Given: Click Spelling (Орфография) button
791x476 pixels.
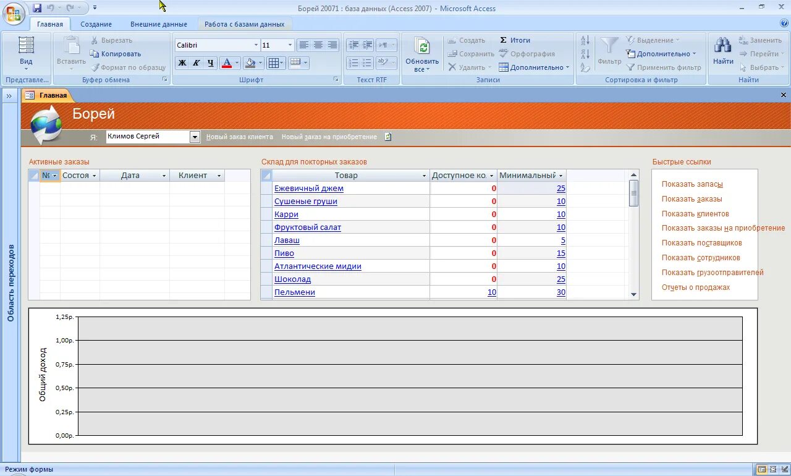Looking at the screenshot, I should (527, 54).
